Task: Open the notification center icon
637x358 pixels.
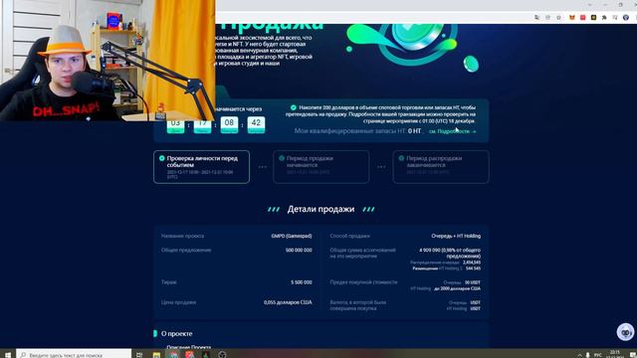Action: pos(633,355)
